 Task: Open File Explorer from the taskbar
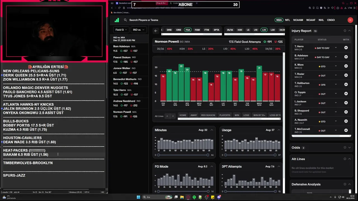tap(182, 197)
